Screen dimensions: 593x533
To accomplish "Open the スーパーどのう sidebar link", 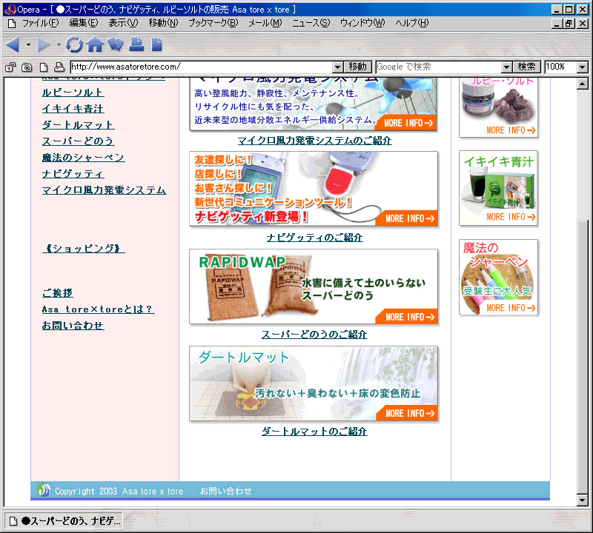I will click(79, 141).
